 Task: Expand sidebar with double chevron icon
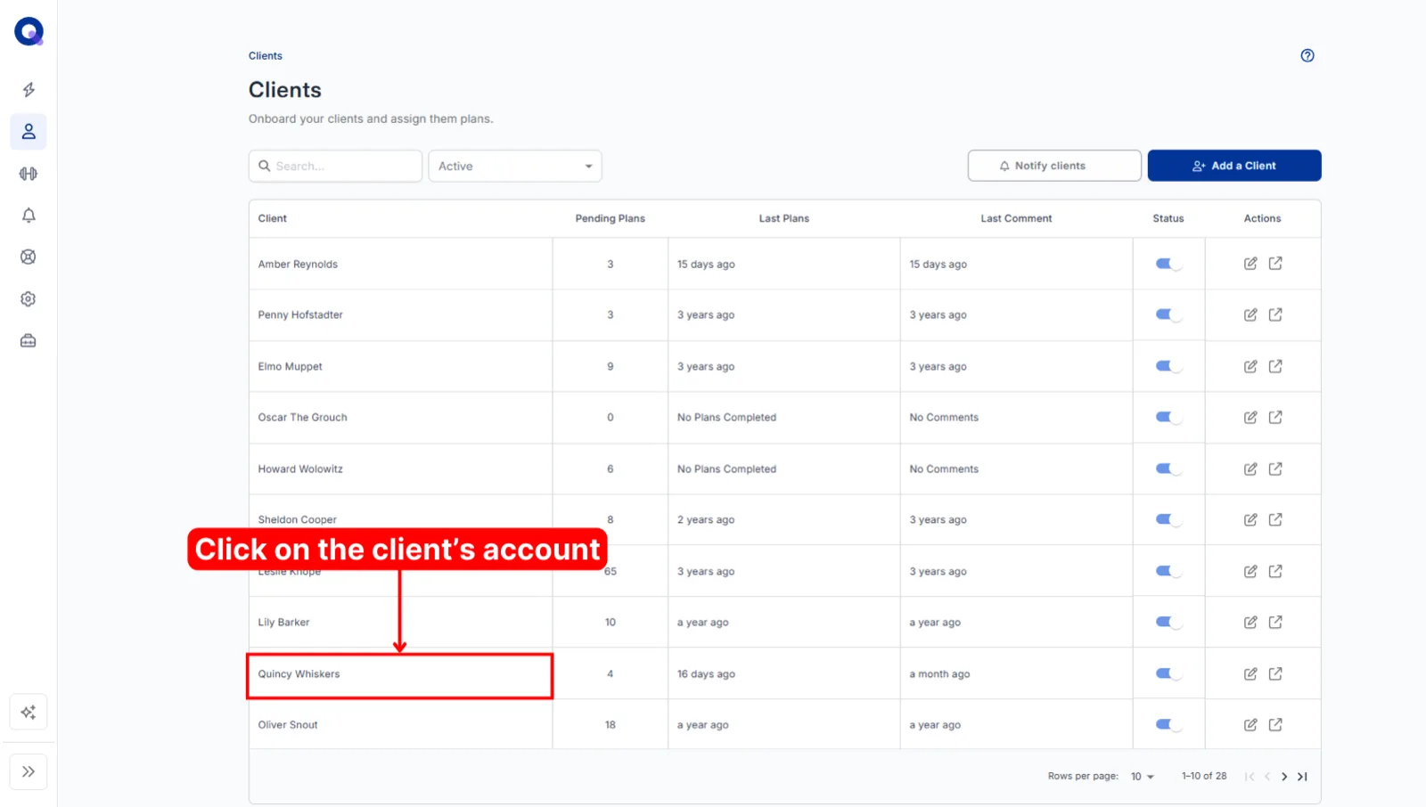coord(29,771)
